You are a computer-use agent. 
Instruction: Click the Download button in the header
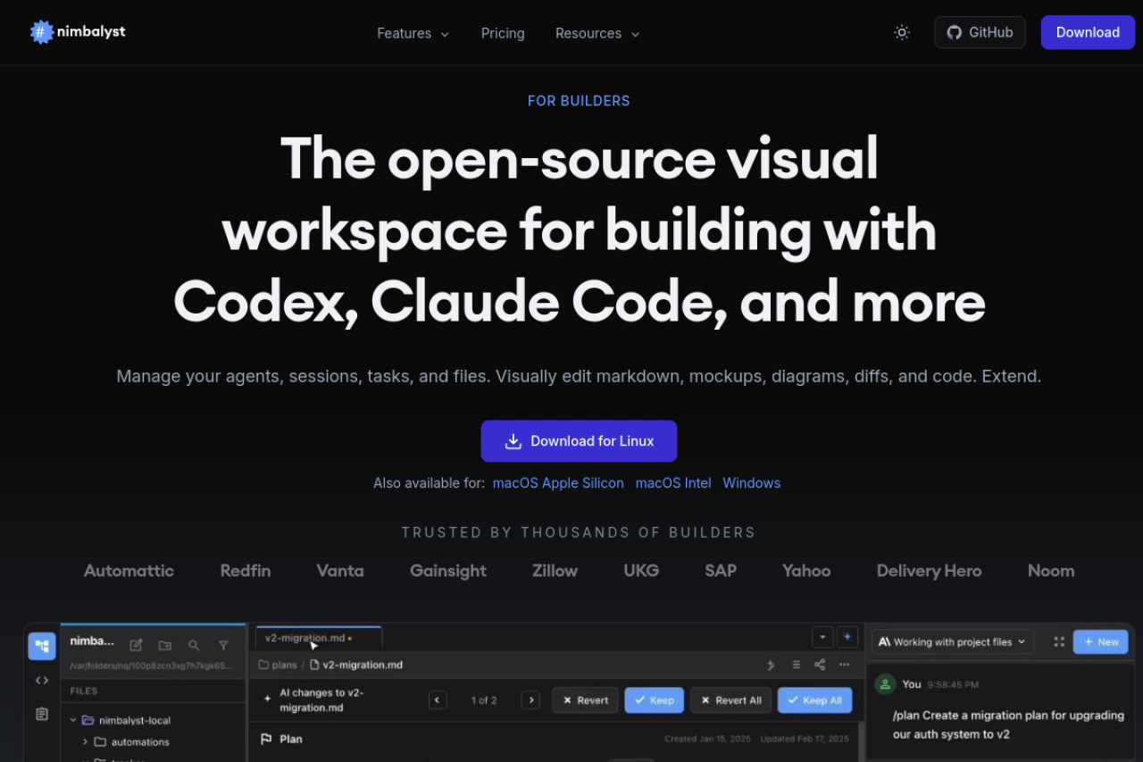pos(1088,32)
